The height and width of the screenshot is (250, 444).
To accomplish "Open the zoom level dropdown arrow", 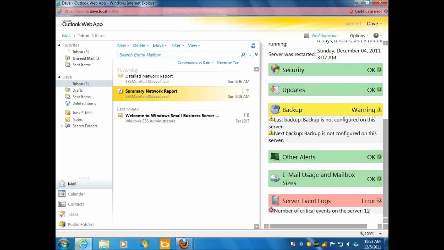I will (380, 234).
